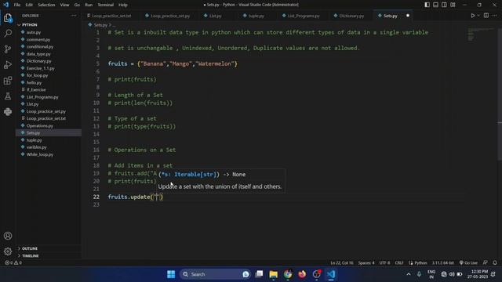This screenshot has width=502, height=282.
Task: Split the editor right
Action: pos(486,16)
